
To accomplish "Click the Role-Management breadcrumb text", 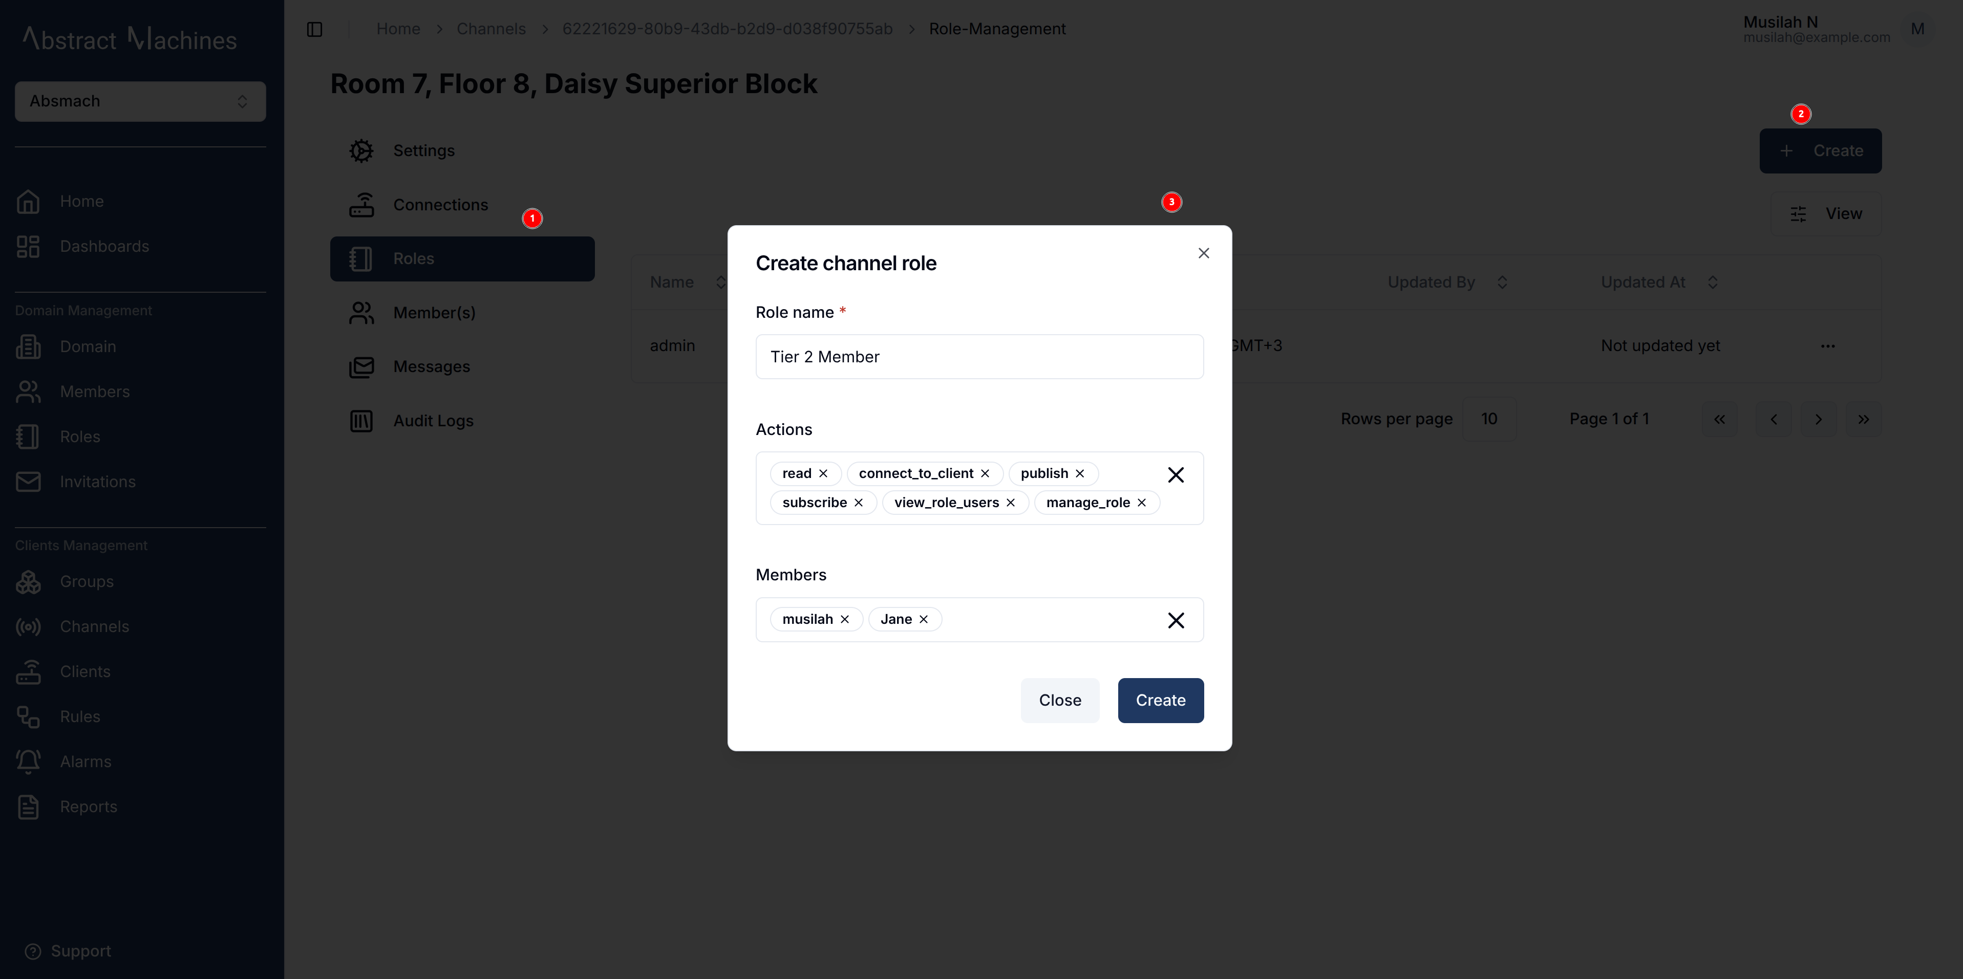I will point(997,29).
